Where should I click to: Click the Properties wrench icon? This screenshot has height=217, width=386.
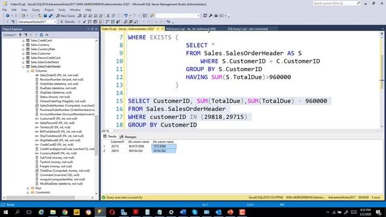click(210, 16)
